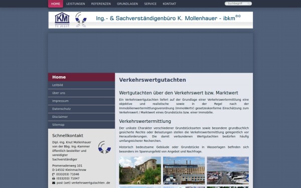
Task: Select the Home sidebar heading
Action: [82, 77]
